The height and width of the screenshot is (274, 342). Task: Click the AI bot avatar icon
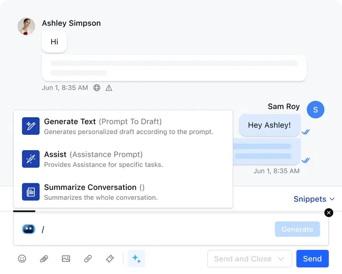tap(29, 229)
